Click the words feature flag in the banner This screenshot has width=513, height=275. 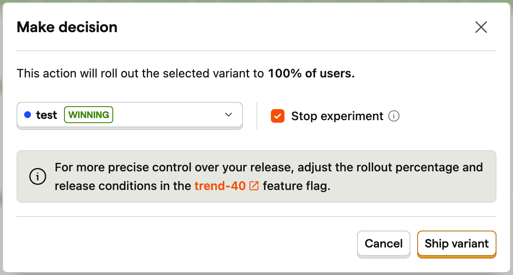[x=296, y=186]
